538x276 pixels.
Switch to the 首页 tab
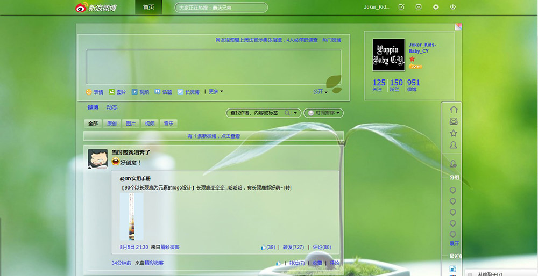pos(148,7)
